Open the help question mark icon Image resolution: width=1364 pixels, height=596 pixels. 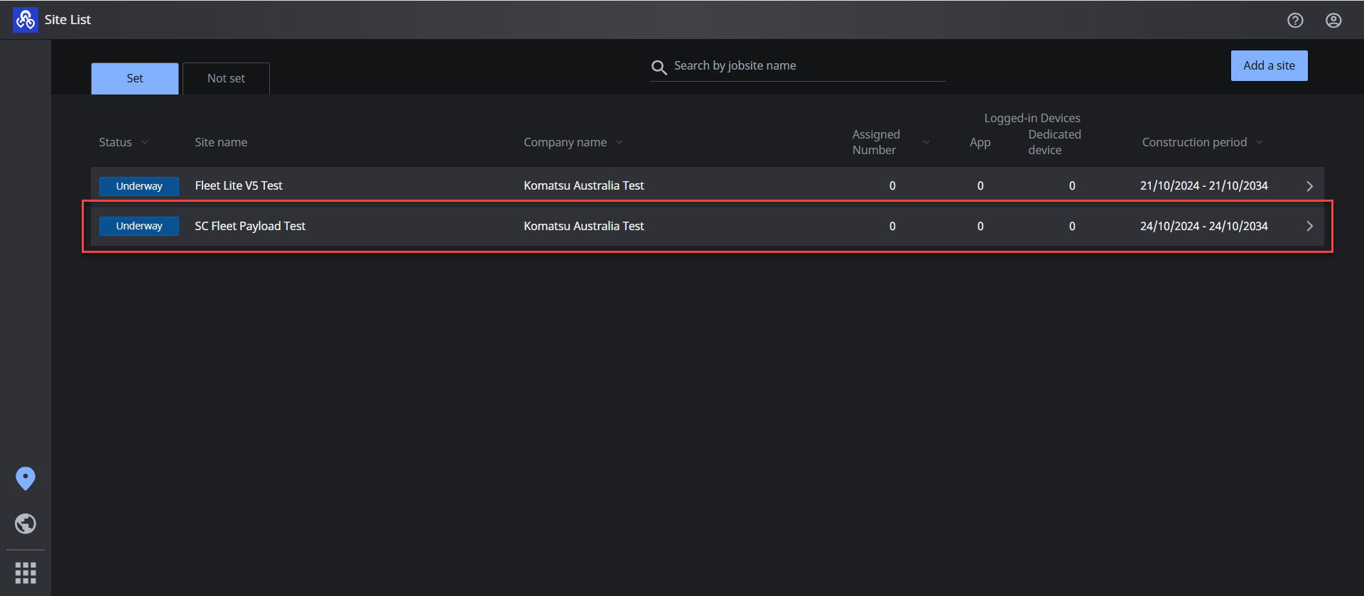[1295, 20]
